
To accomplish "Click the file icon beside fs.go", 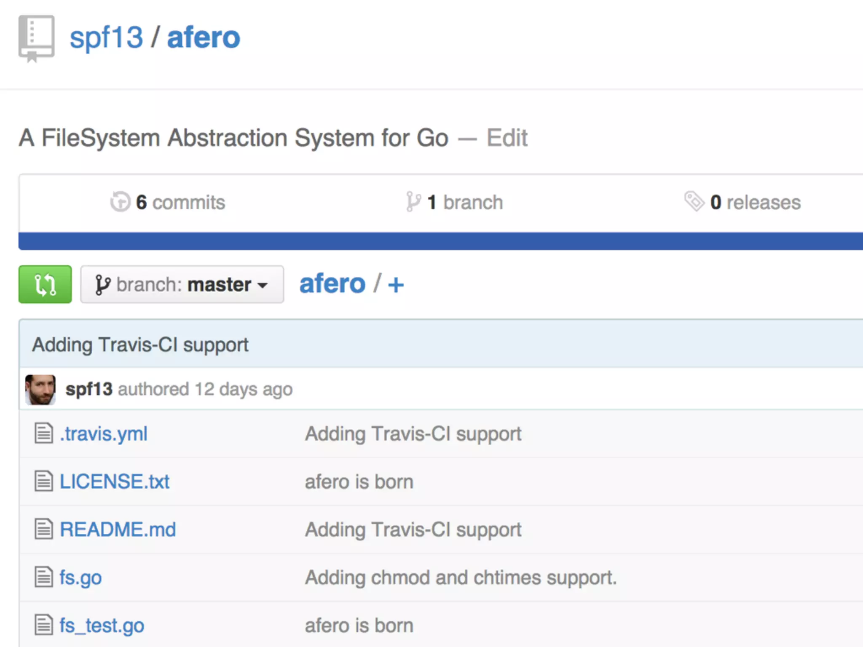I will click(x=43, y=577).
